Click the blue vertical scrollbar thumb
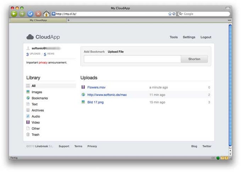 [230, 85]
